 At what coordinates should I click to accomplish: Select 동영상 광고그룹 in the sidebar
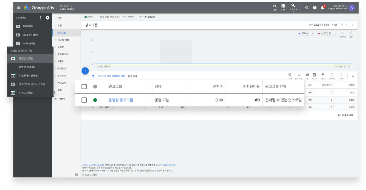pyautogui.click(x=27, y=67)
